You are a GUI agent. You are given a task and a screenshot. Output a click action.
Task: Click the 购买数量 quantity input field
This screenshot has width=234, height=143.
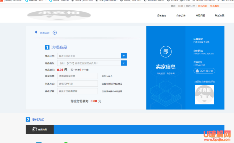pos(77,76)
